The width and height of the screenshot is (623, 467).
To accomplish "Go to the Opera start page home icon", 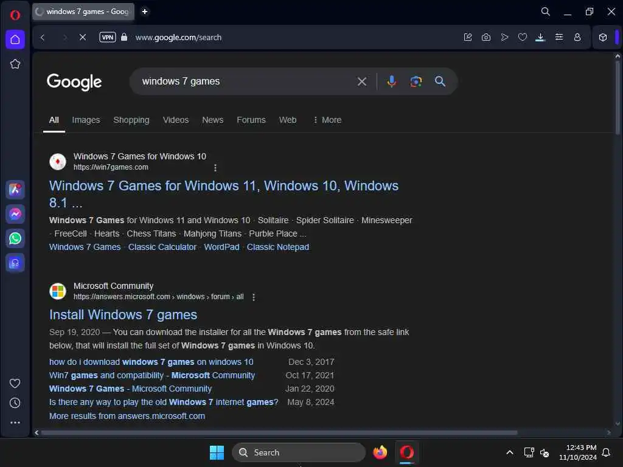I will 15,40.
